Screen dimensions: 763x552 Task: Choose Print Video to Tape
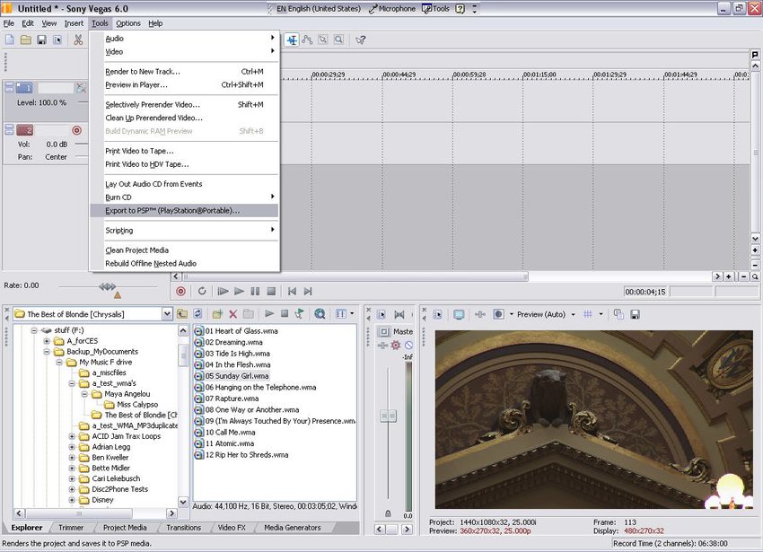pos(184,151)
